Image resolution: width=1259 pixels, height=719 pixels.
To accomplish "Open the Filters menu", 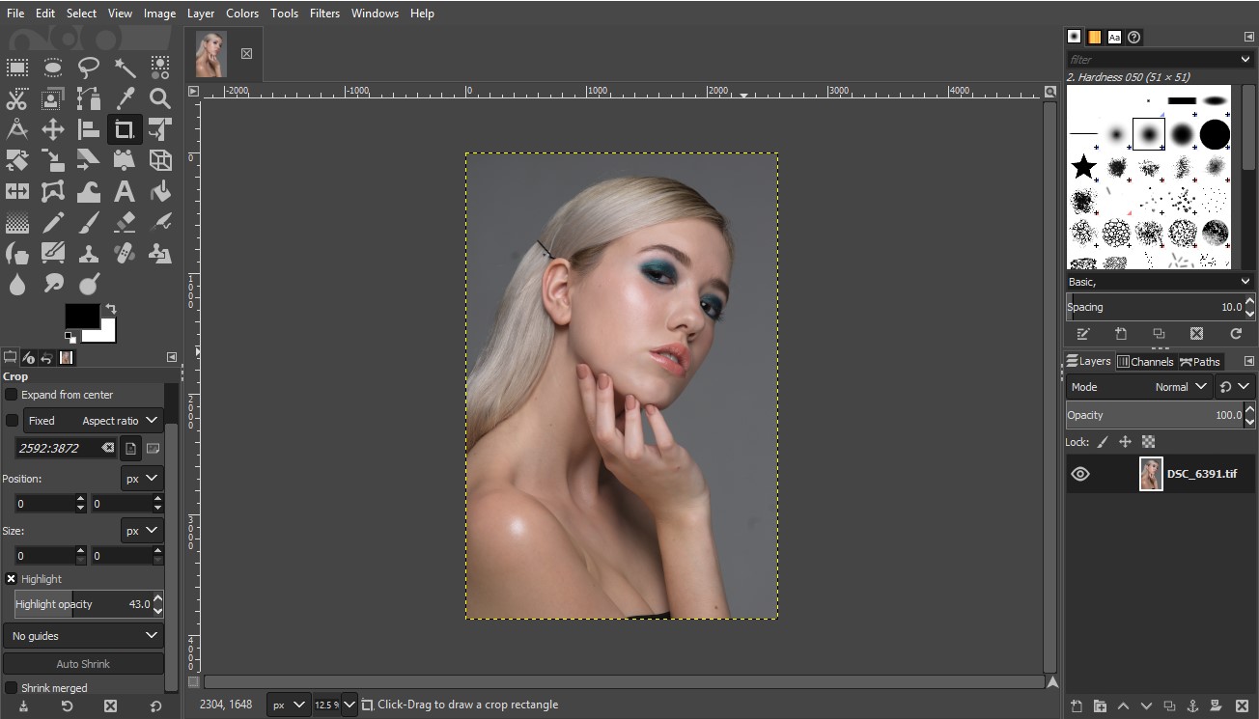I will pos(324,13).
